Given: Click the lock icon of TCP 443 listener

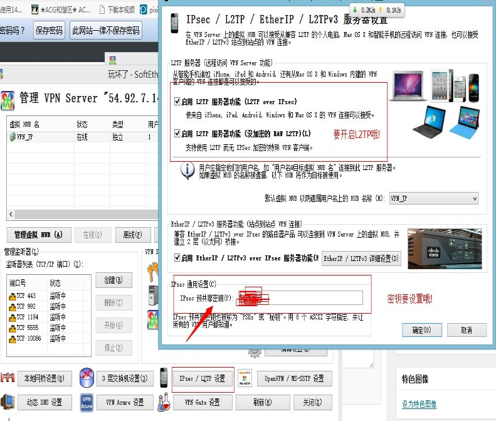Looking at the screenshot, I should (13, 297).
